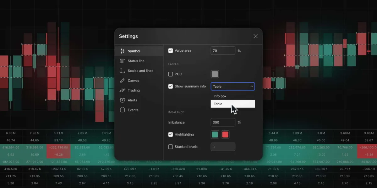
Task: Click the Status line icon
Action: point(123,61)
